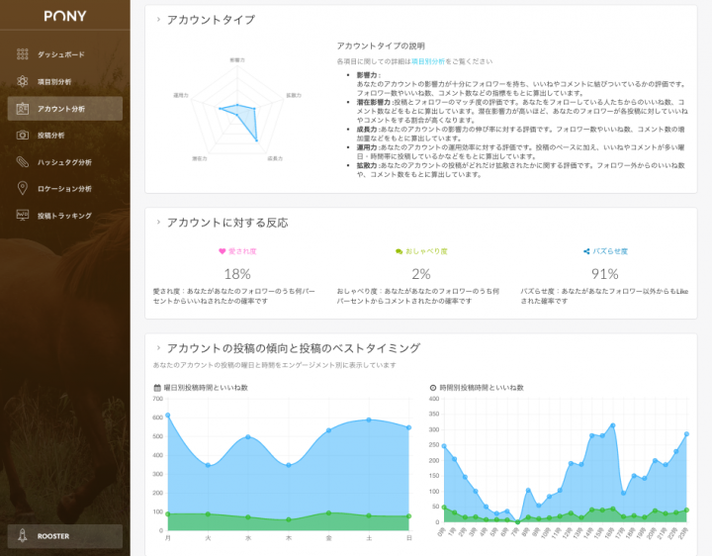Click the 影響力 label on radar chart
This screenshot has width=712, height=556.
point(237,60)
